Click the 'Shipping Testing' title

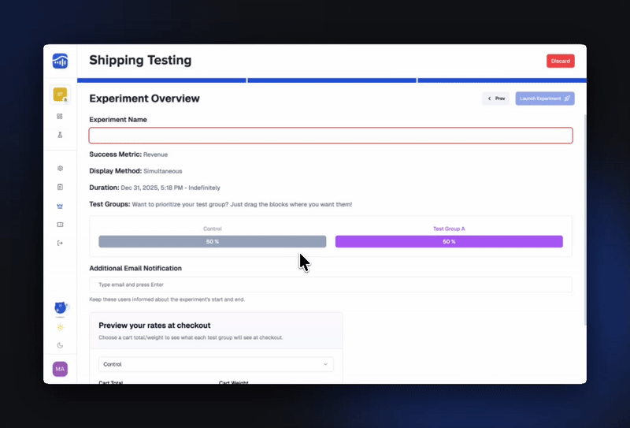[x=140, y=61]
